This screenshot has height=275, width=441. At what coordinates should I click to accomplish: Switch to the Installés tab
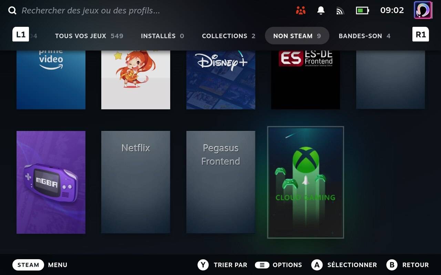click(162, 36)
